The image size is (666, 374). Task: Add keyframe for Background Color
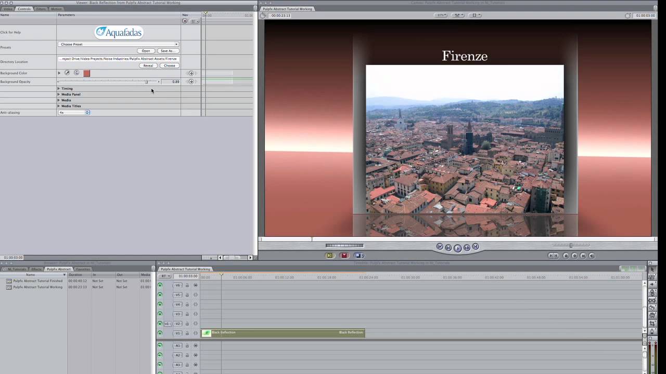[191, 73]
